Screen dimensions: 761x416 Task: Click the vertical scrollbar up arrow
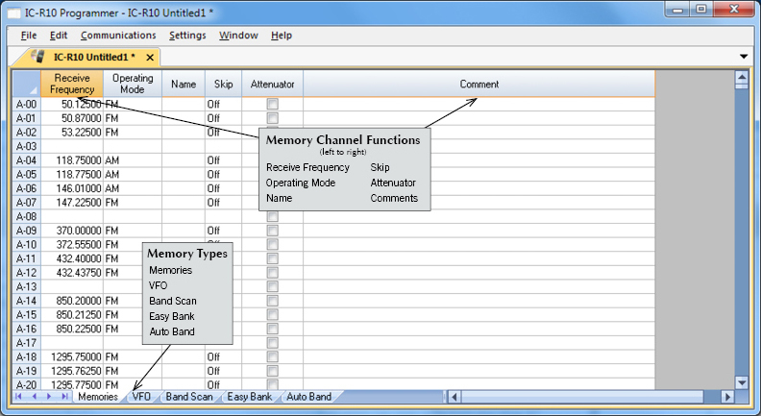(742, 77)
